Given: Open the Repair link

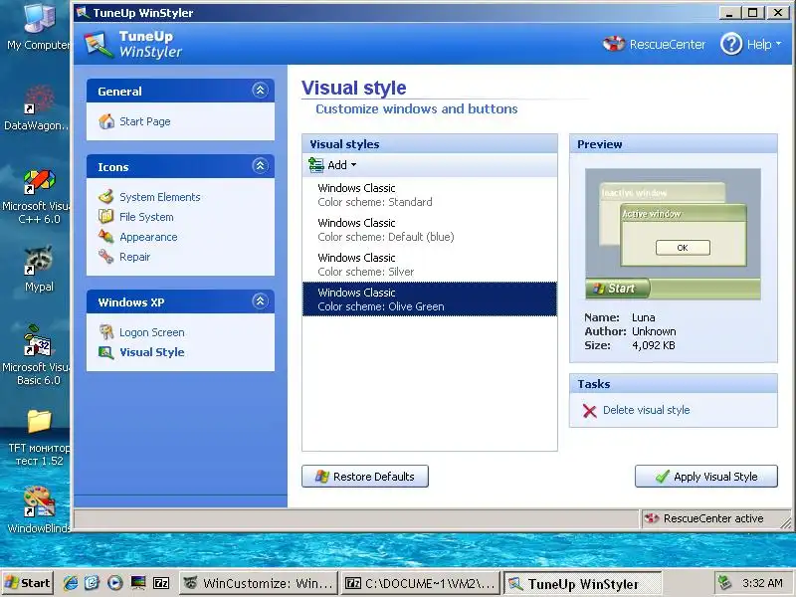Looking at the screenshot, I should 135,257.
